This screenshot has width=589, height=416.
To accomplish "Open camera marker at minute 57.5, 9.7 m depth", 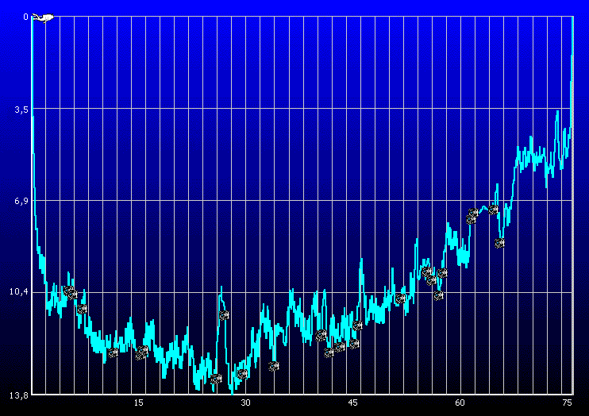I will [x=442, y=273].
